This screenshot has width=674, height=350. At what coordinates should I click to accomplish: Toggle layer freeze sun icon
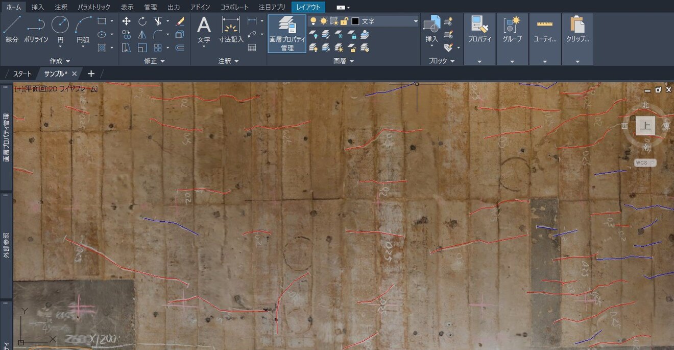[x=323, y=21]
